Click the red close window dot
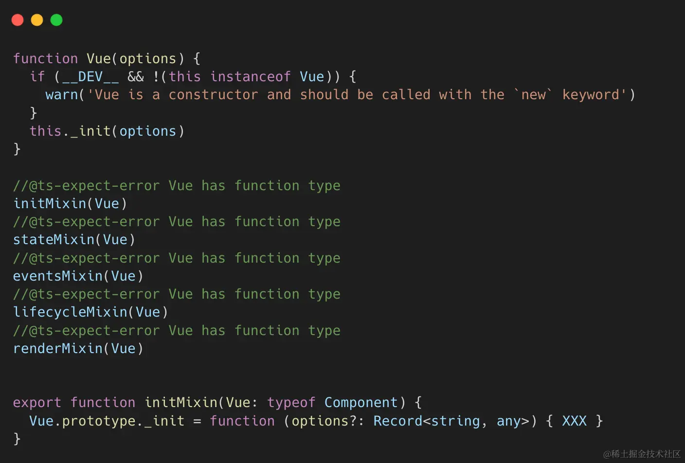The height and width of the screenshot is (463, 685). pyautogui.click(x=18, y=20)
